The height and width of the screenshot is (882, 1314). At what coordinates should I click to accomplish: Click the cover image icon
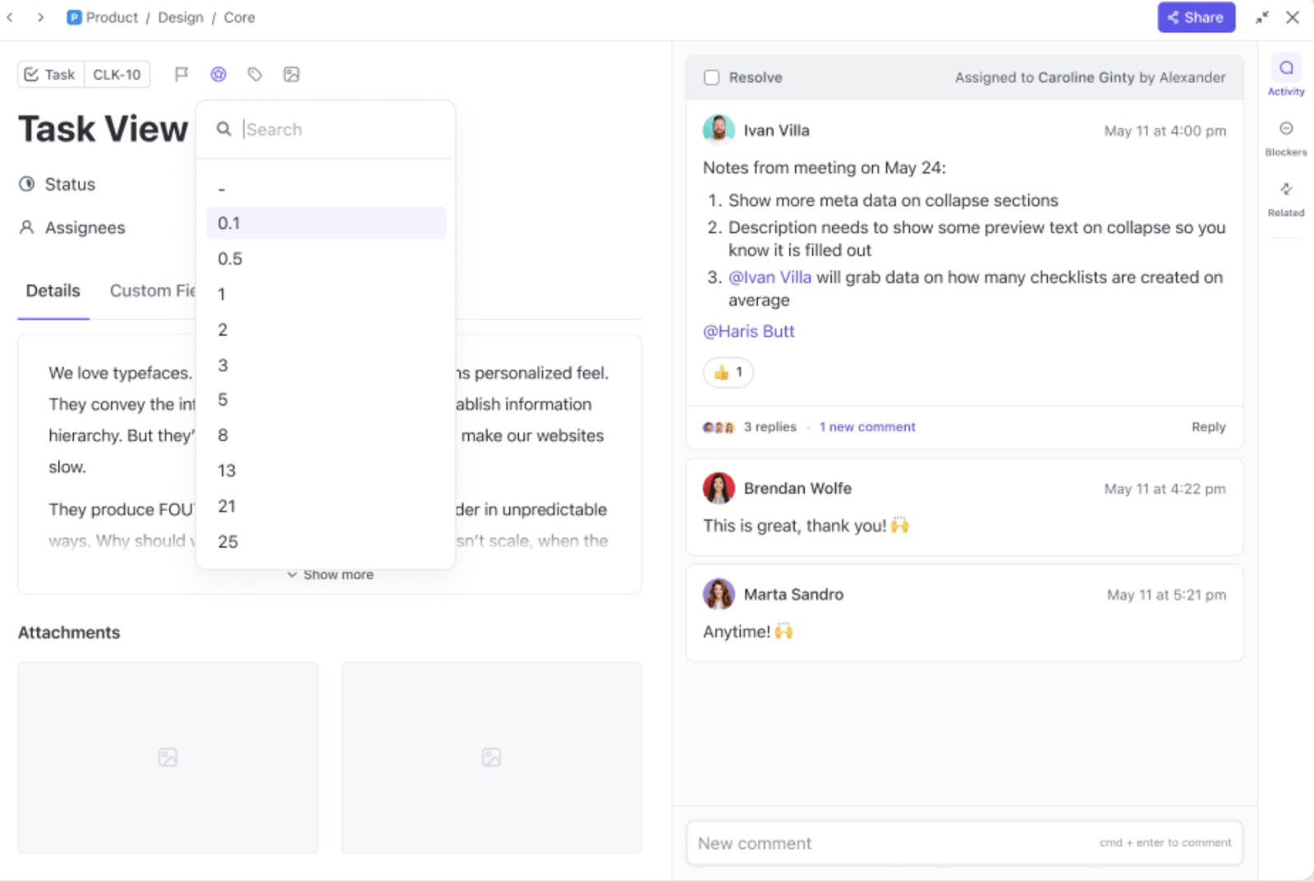point(292,75)
